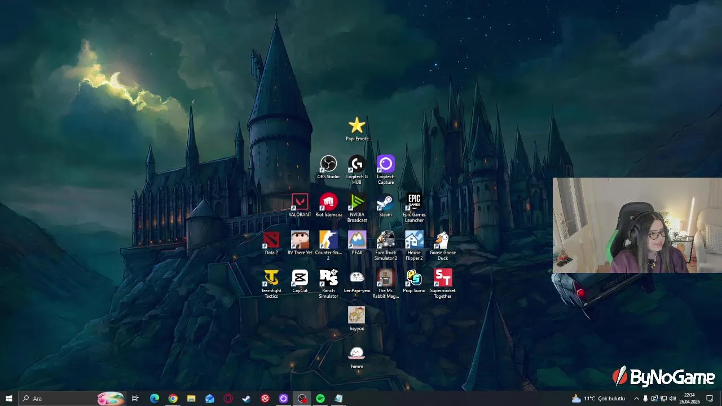Screen dimensions: 722x406
Task: Click the Ara taskbar search box
Action: (72, 399)
